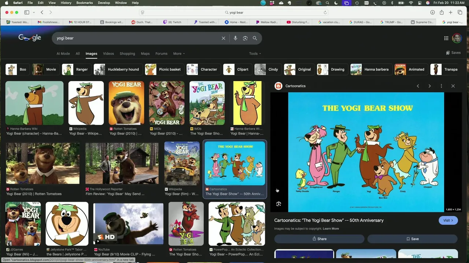Open J2Games Yogi Bear Wii thumbnail
The height and width of the screenshot is (263, 469).
tap(23, 224)
